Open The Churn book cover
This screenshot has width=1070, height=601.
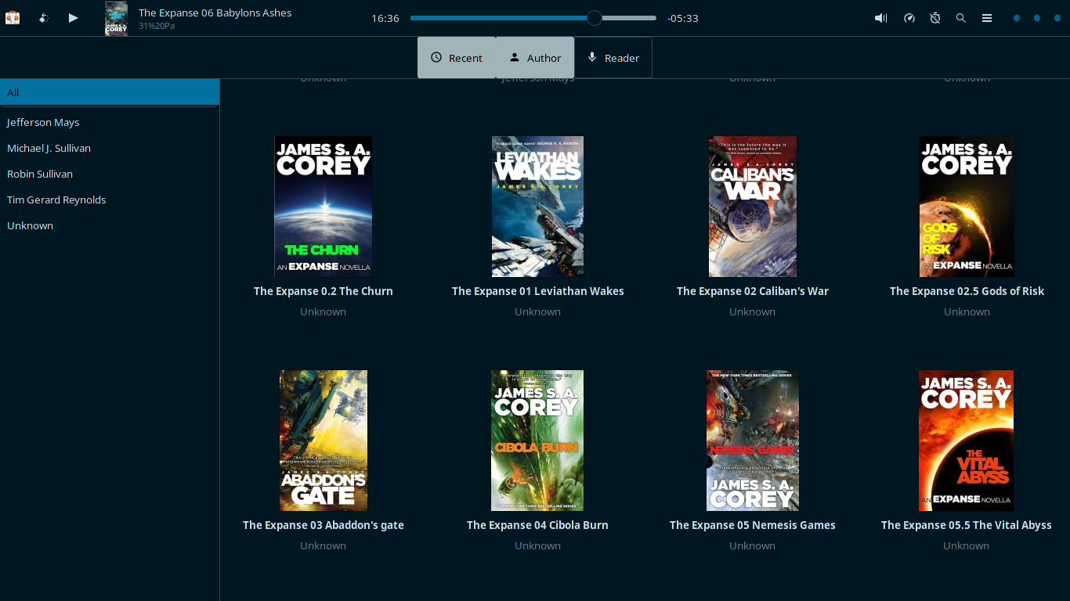coord(324,207)
